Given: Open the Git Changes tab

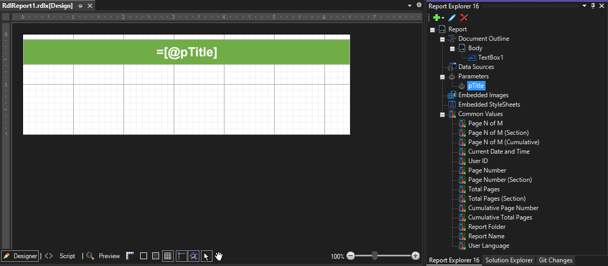Looking at the screenshot, I should point(555,260).
